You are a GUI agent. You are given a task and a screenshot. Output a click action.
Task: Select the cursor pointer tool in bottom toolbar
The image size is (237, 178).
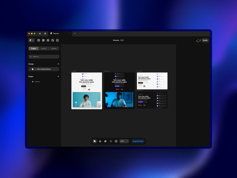(95, 141)
